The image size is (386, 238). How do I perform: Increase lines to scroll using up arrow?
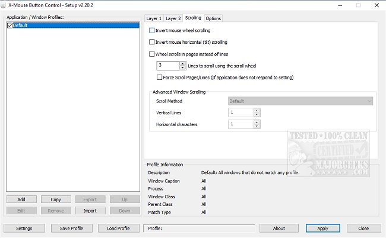(182, 63)
